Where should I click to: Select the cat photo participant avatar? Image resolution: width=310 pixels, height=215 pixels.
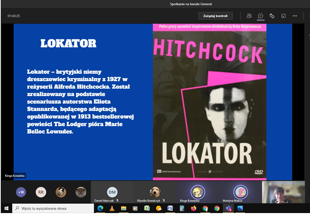(x=61, y=192)
